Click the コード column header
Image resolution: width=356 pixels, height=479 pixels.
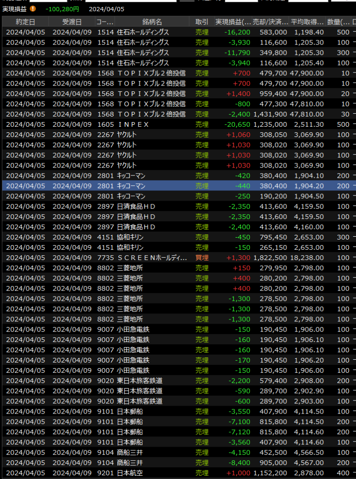(105, 22)
